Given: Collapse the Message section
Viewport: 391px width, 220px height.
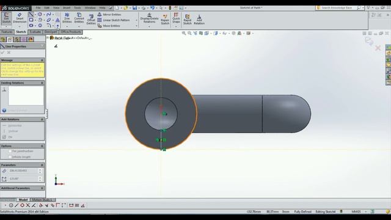Looking at the screenshot, I should coord(42,60).
